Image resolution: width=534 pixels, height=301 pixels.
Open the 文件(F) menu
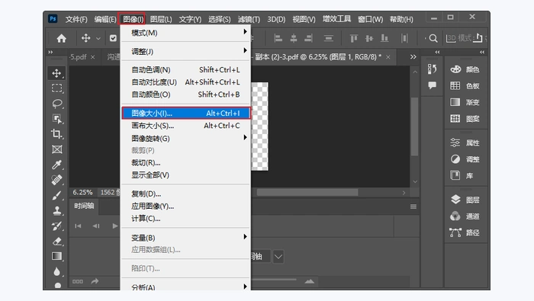click(x=76, y=19)
